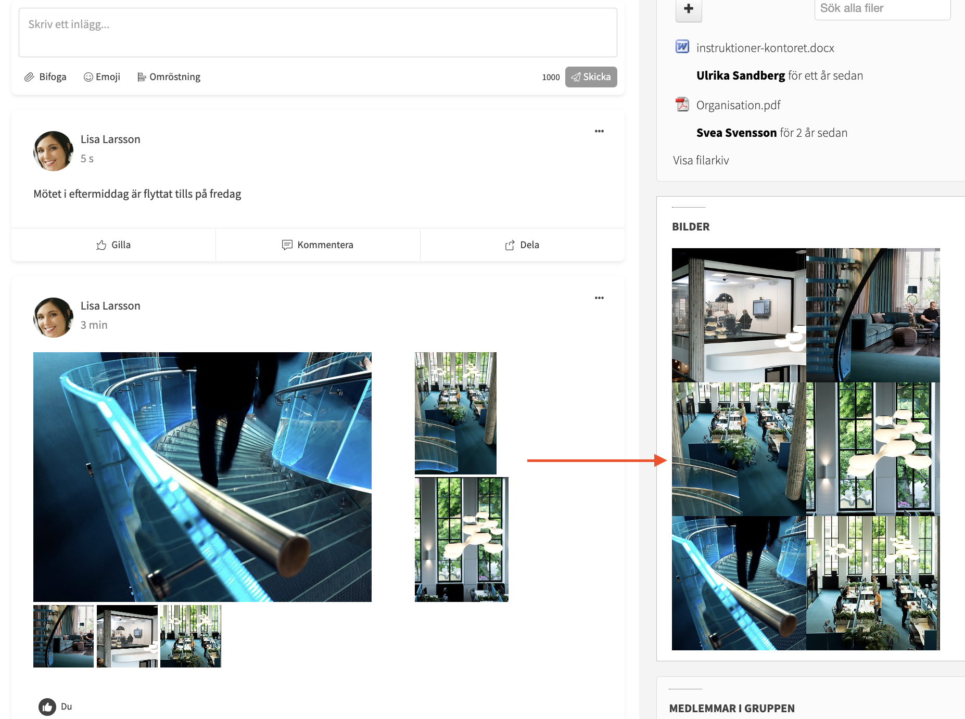Click the '5 s' post timestamp

pos(87,159)
